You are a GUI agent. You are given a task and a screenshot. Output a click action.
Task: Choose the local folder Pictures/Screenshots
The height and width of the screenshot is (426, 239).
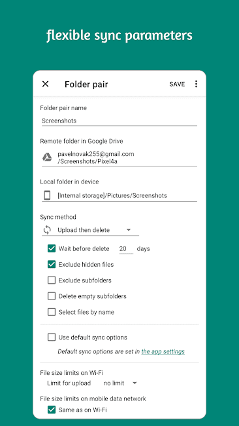[119, 195]
